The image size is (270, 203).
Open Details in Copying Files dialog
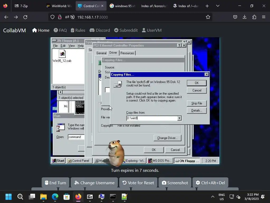[x=197, y=110]
